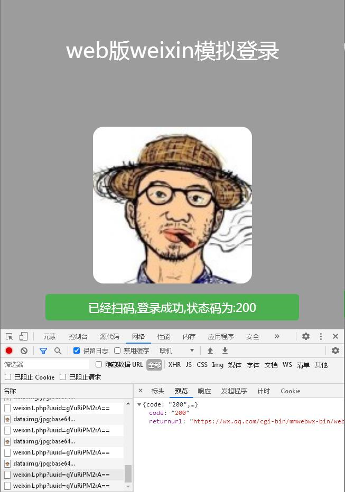Select the bottom data:img/jpg;base64 request row
This screenshot has height=492, width=345.
(x=62, y=463)
